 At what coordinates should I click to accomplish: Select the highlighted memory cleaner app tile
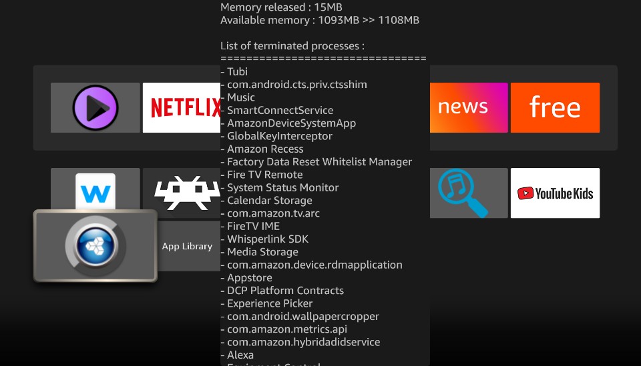[x=95, y=246]
